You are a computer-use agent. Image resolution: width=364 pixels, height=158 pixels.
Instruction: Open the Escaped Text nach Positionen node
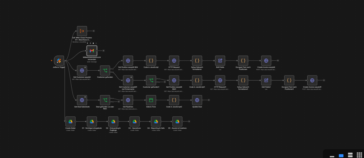pyautogui.click(x=243, y=61)
